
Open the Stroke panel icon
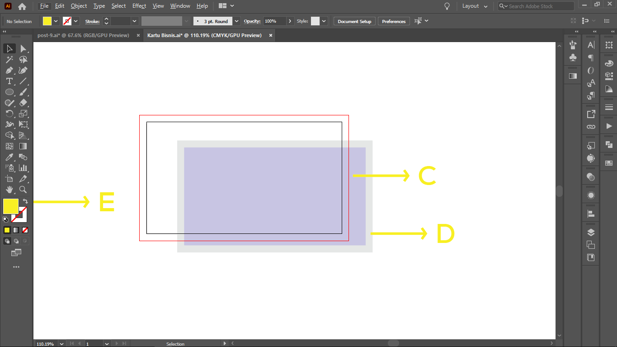pyautogui.click(x=609, y=107)
